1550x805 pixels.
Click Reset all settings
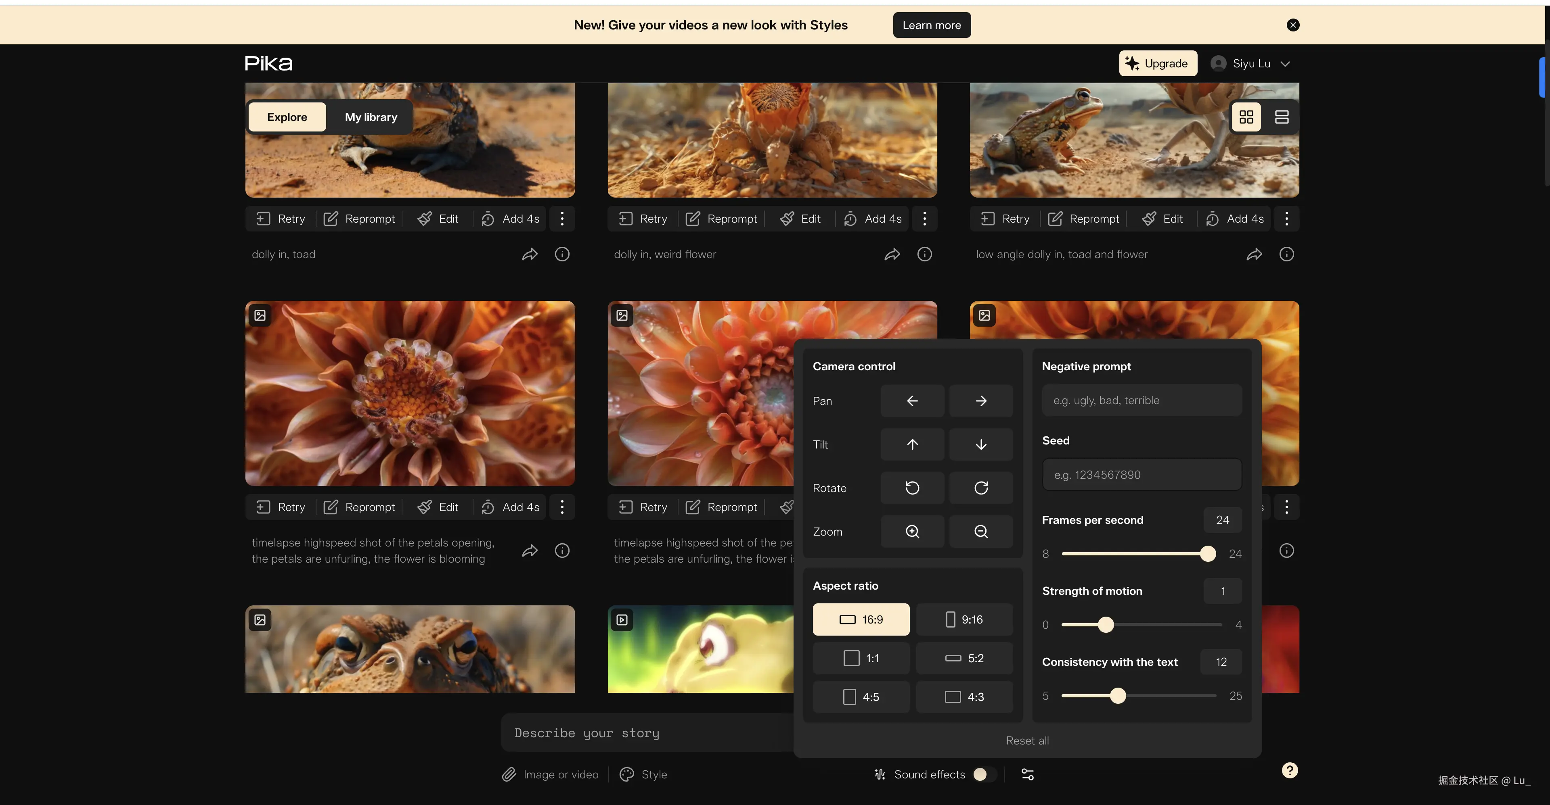coord(1026,740)
